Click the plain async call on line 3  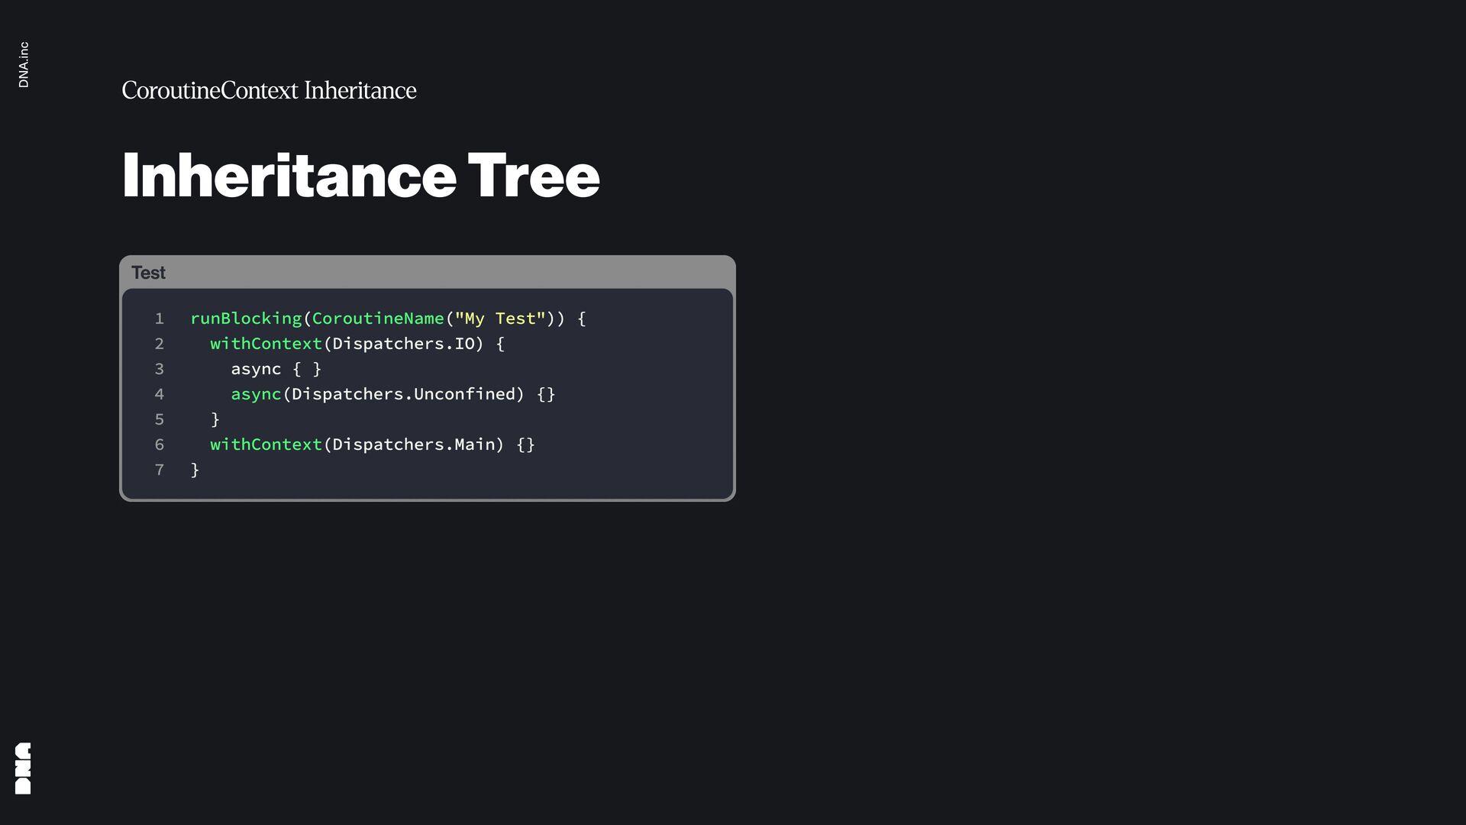tap(256, 369)
